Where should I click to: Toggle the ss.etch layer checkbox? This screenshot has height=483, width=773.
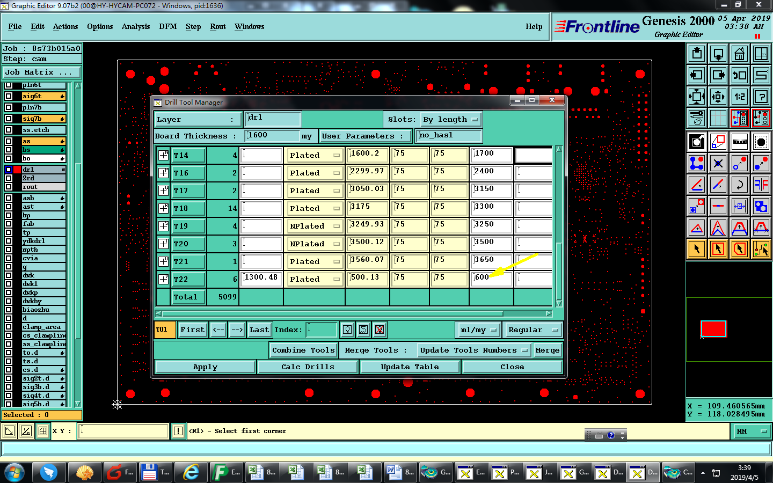pyautogui.click(x=9, y=130)
